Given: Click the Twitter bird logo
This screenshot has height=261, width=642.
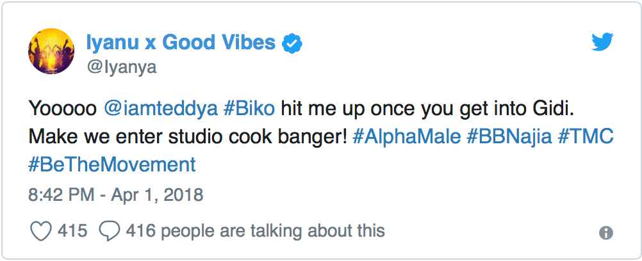Looking at the screenshot, I should click(603, 43).
